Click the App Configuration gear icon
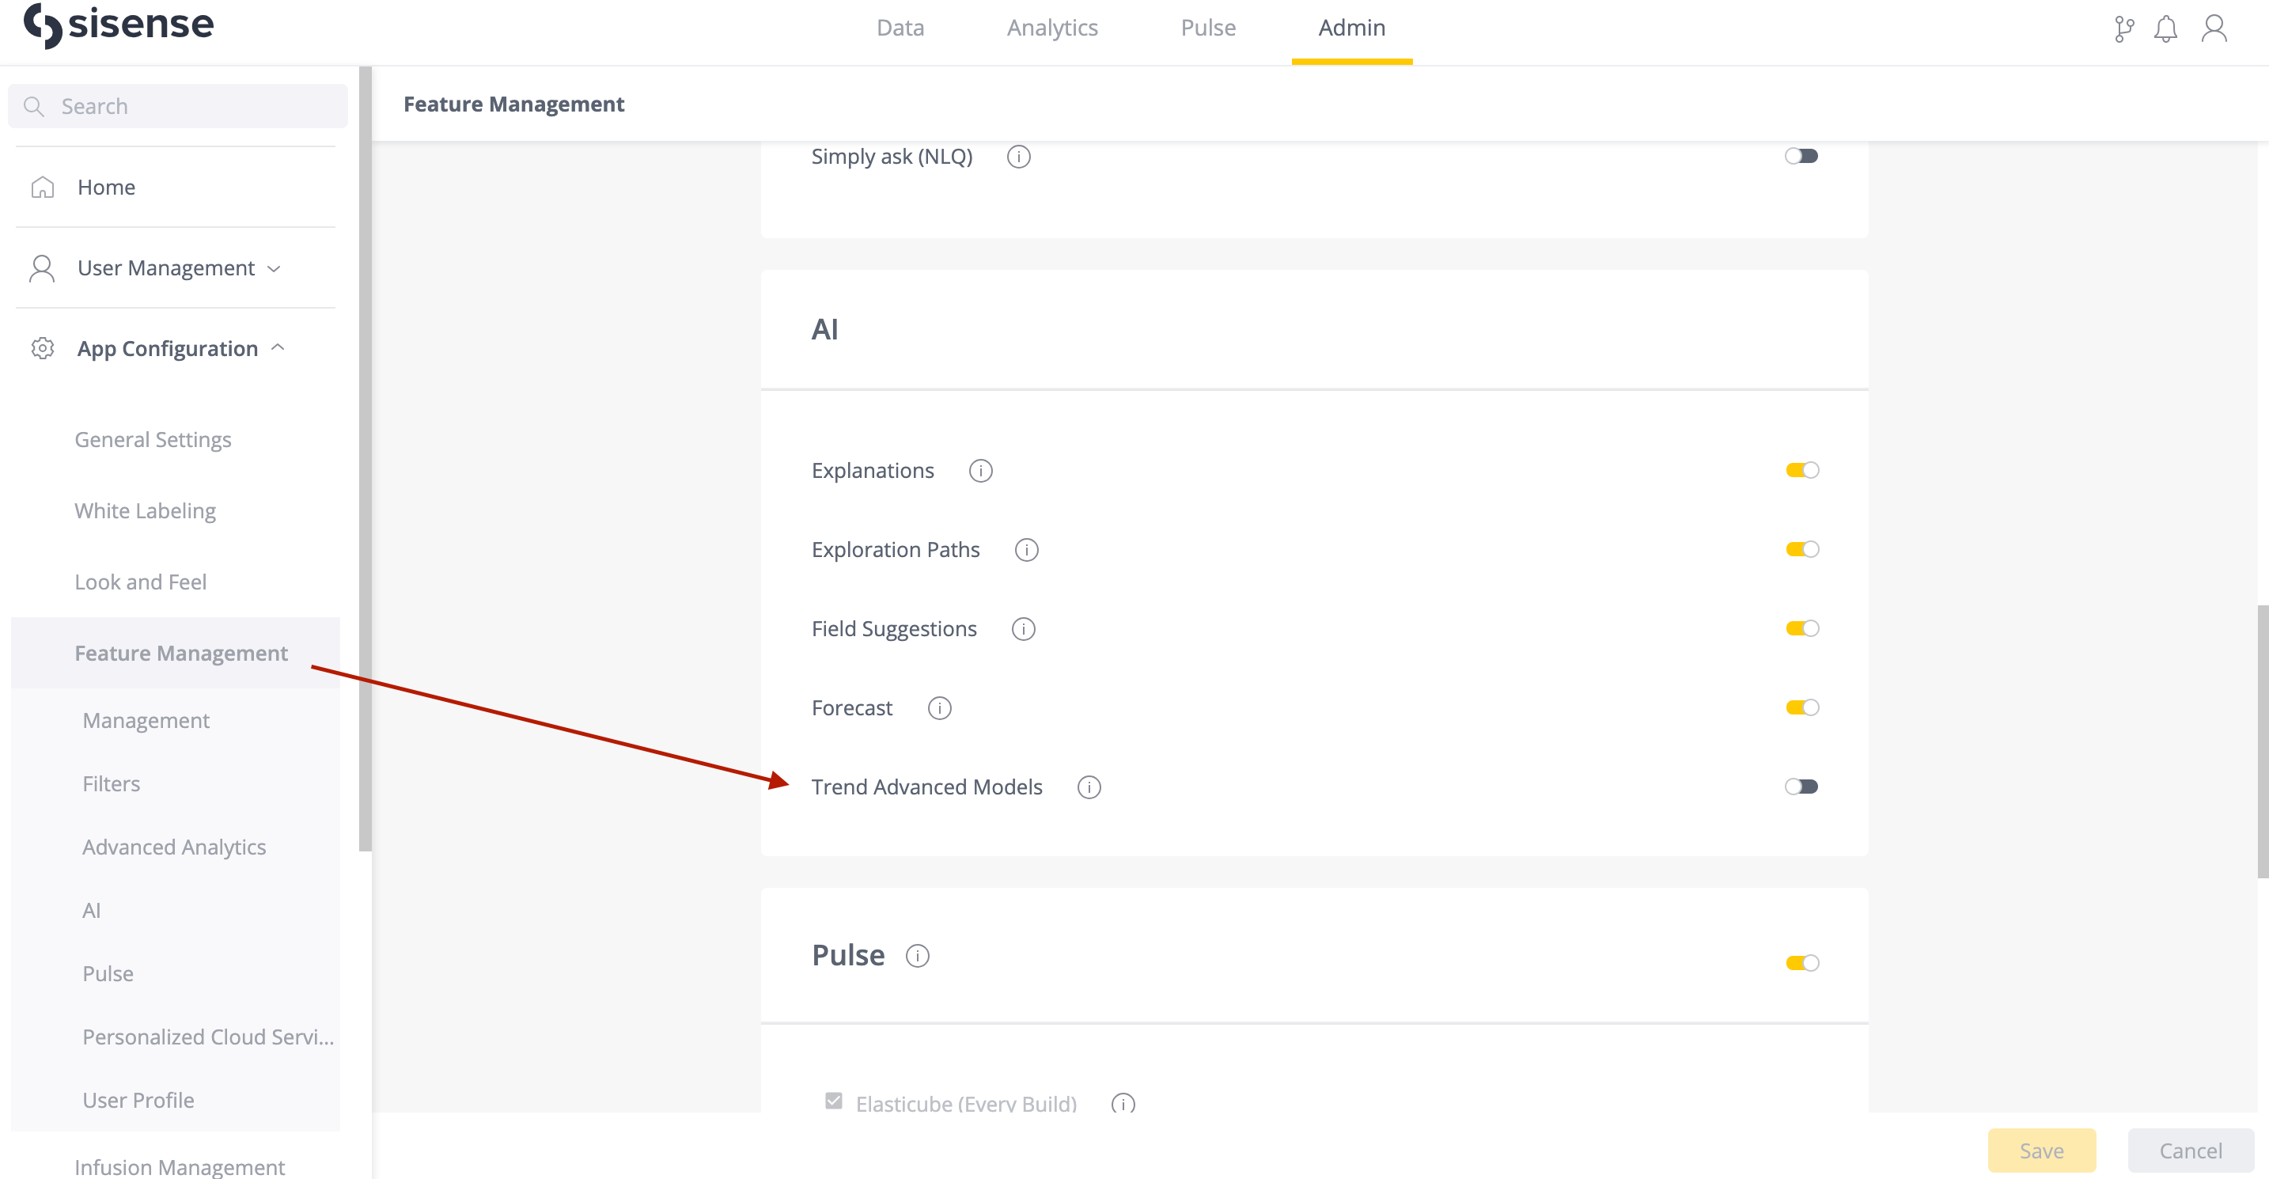Screen dimensions: 2269x1179 (x=41, y=348)
